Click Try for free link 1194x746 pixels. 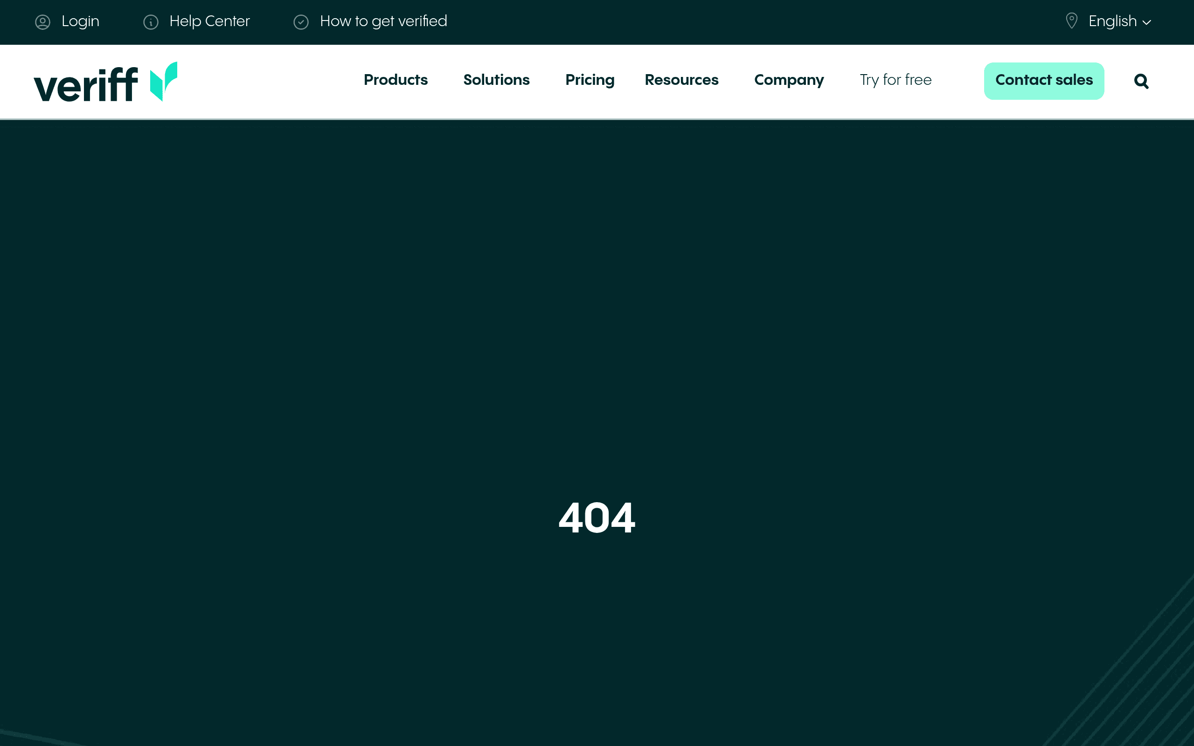pyautogui.click(x=895, y=80)
